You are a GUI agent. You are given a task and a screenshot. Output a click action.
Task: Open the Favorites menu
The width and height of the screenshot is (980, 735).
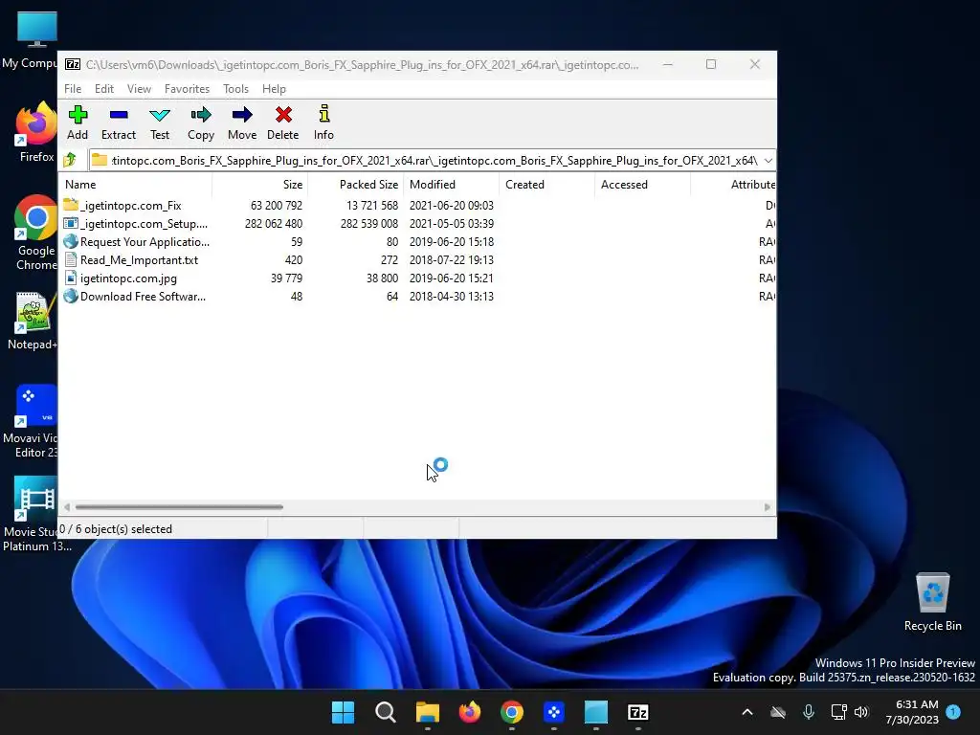[187, 89]
